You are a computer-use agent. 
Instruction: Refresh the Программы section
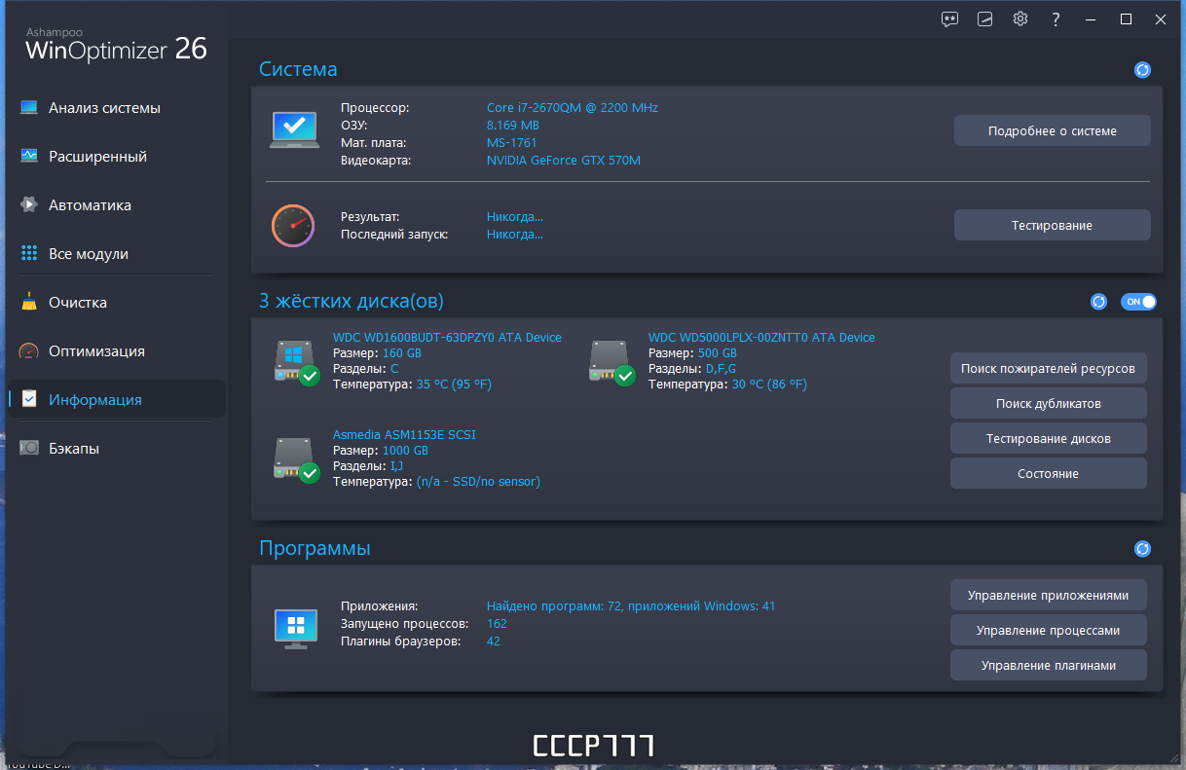pyautogui.click(x=1143, y=549)
